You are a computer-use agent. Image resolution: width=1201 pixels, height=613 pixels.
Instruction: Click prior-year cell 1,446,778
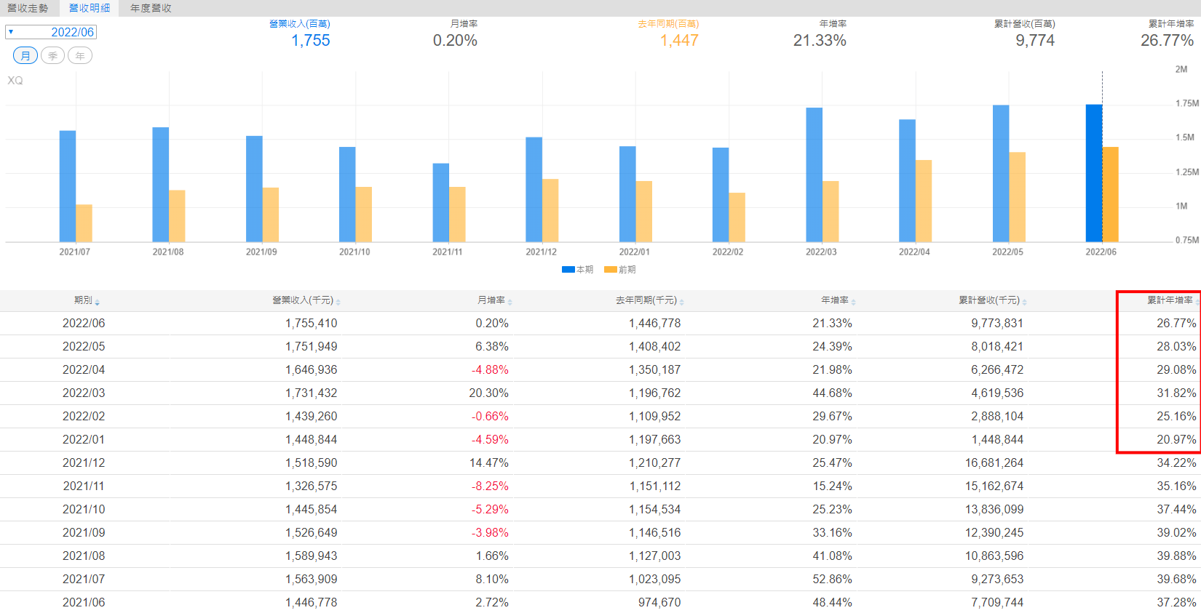coord(655,323)
